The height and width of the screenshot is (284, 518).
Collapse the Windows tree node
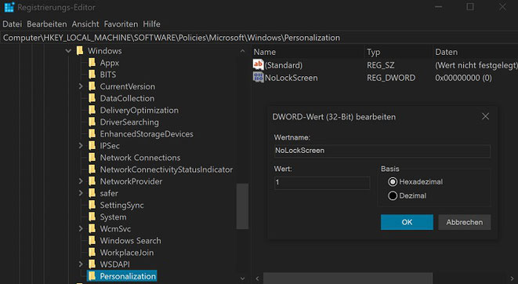[x=68, y=51]
